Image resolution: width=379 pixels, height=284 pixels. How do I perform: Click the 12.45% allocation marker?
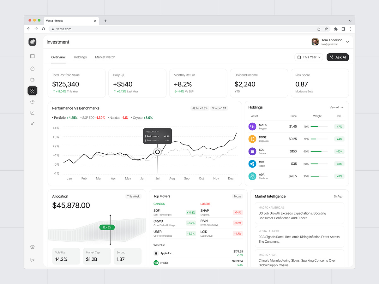pyautogui.click(x=107, y=227)
